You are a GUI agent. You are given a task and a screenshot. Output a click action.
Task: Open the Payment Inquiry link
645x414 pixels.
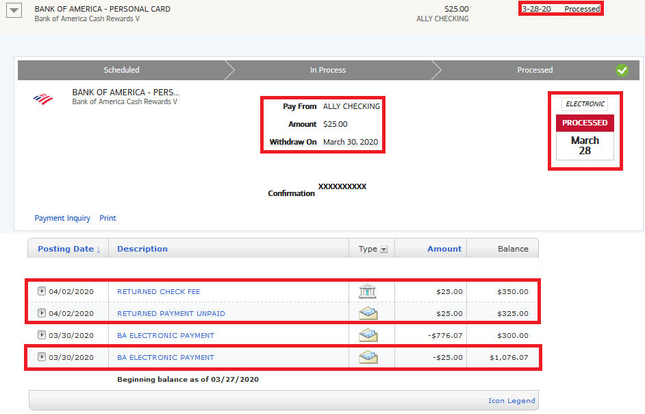(x=62, y=218)
